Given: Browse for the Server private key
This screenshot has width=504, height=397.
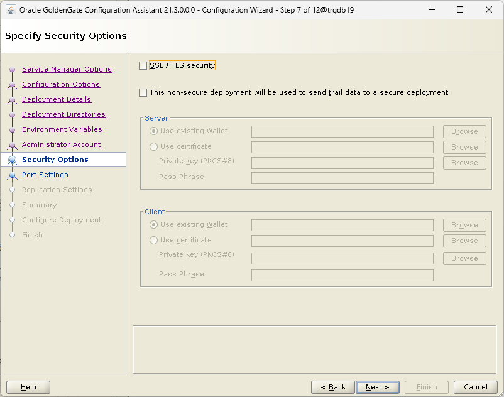Looking at the screenshot, I should (464, 163).
